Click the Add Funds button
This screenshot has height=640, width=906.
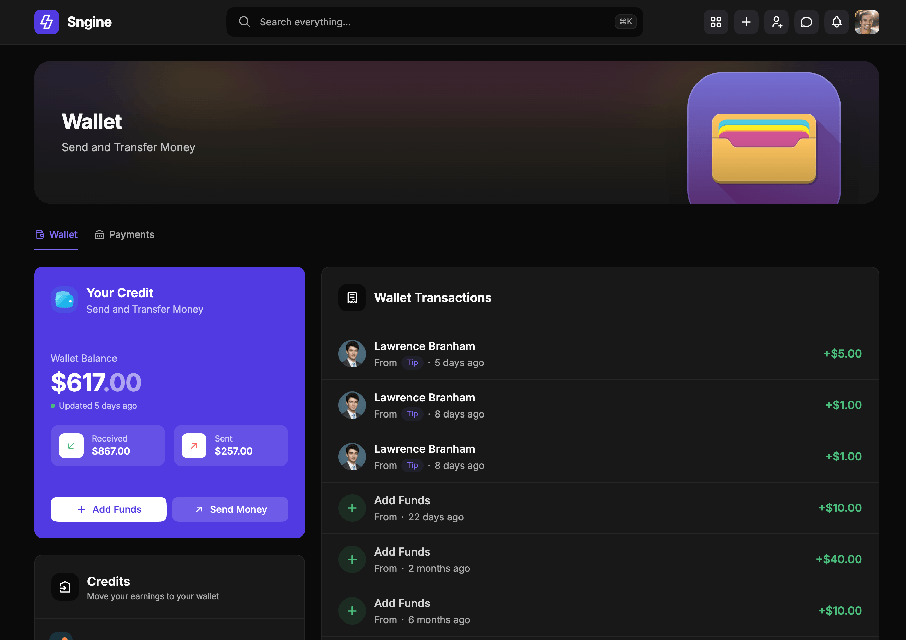click(108, 509)
